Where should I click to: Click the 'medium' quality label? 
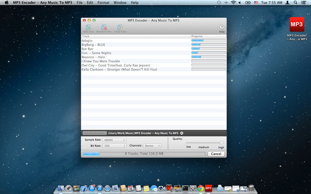[x=204, y=147]
